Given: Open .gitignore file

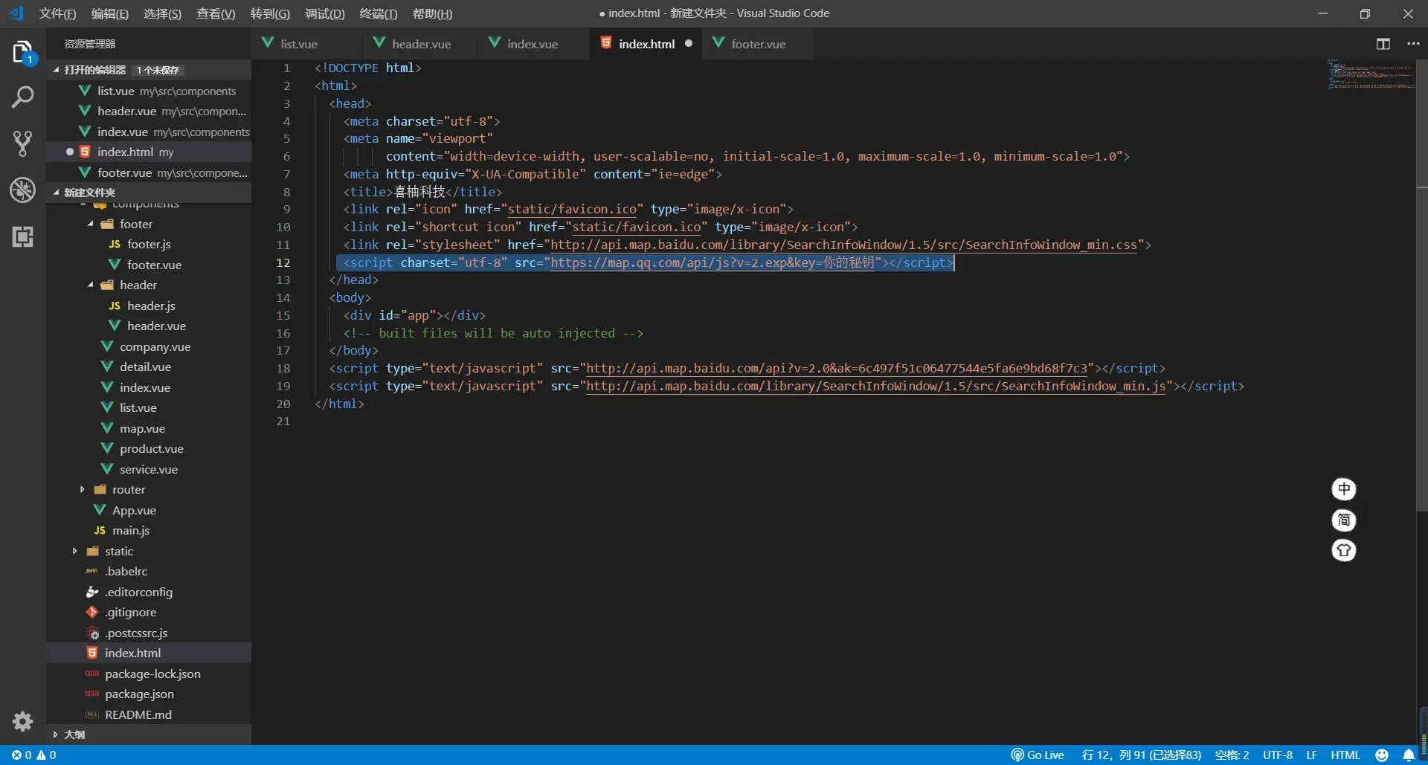Looking at the screenshot, I should (x=149, y=613).
